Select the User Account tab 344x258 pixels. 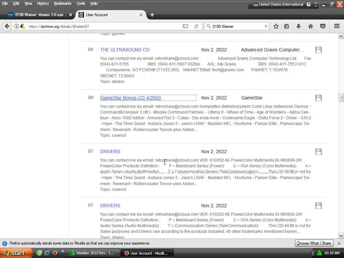[111, 15]
